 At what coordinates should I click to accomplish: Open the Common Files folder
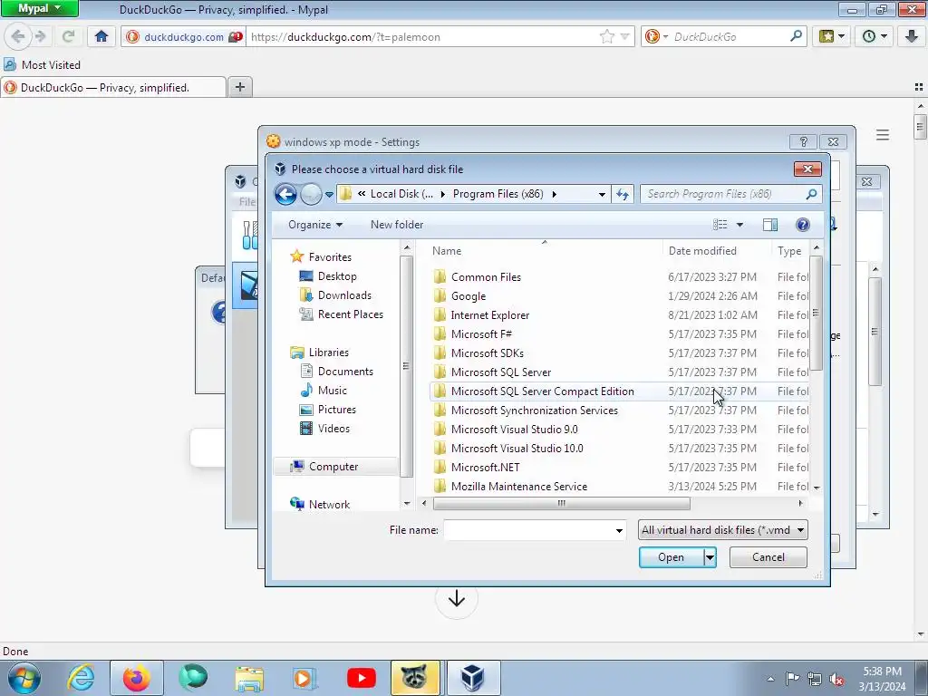(x=486, y=277)
